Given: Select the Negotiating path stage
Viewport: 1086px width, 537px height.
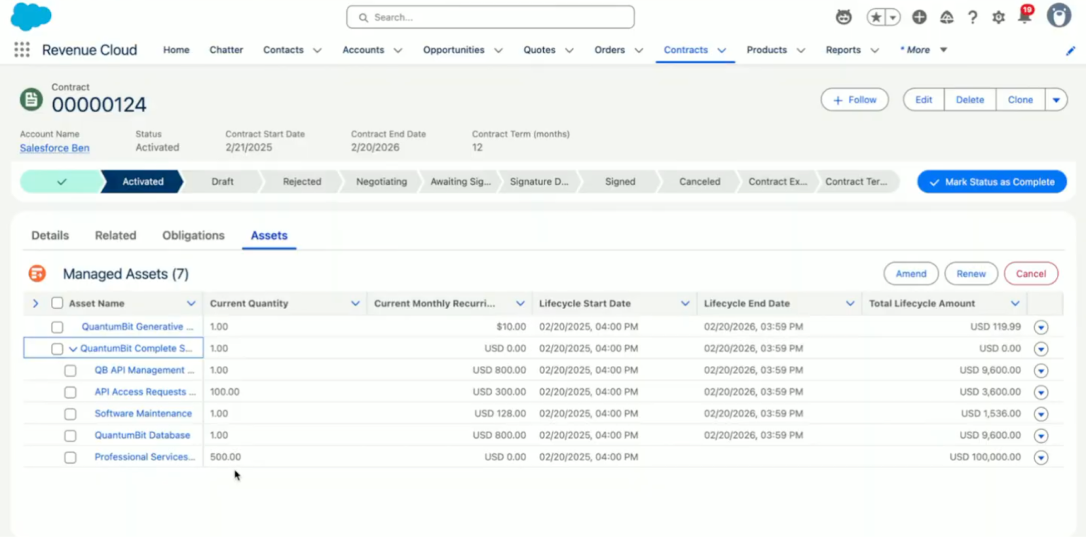Looking at the screenshot, I should click(x=381, y=182).
